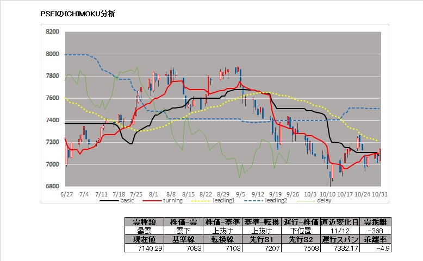Viewport: 423px width, 261px height.
Task: Click the 7400 y-axis label
Action: pos(52,120)
